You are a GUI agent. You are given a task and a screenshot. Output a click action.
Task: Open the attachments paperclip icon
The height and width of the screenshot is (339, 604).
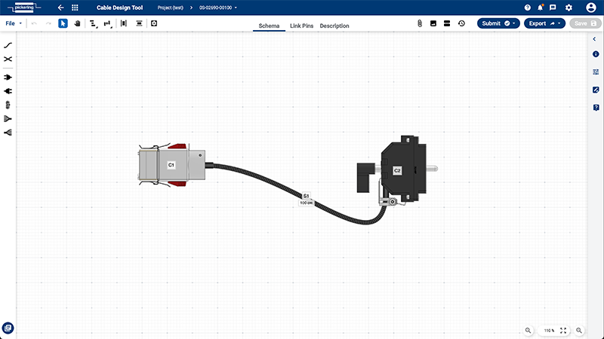click(420, 23)
